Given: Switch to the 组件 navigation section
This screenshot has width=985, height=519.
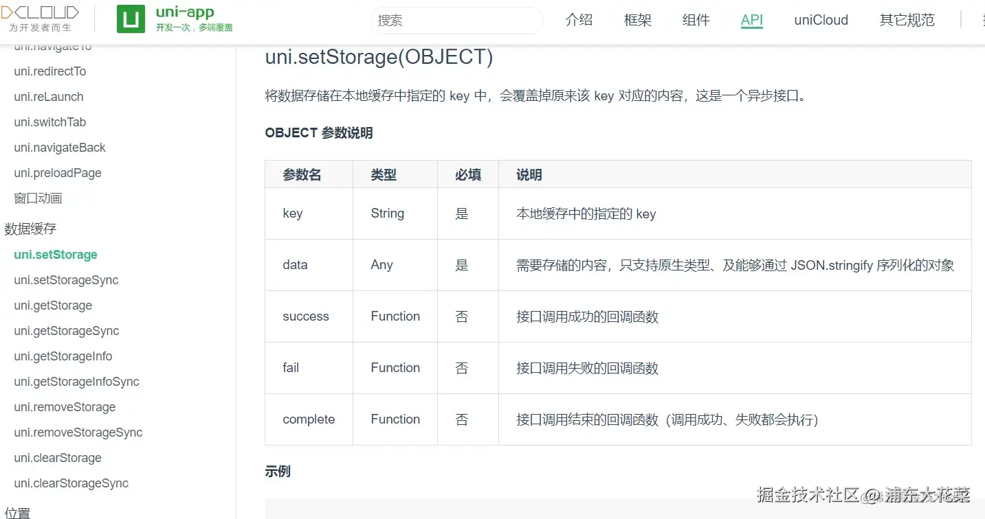Looking at the screenshot, I should point(696,20).
